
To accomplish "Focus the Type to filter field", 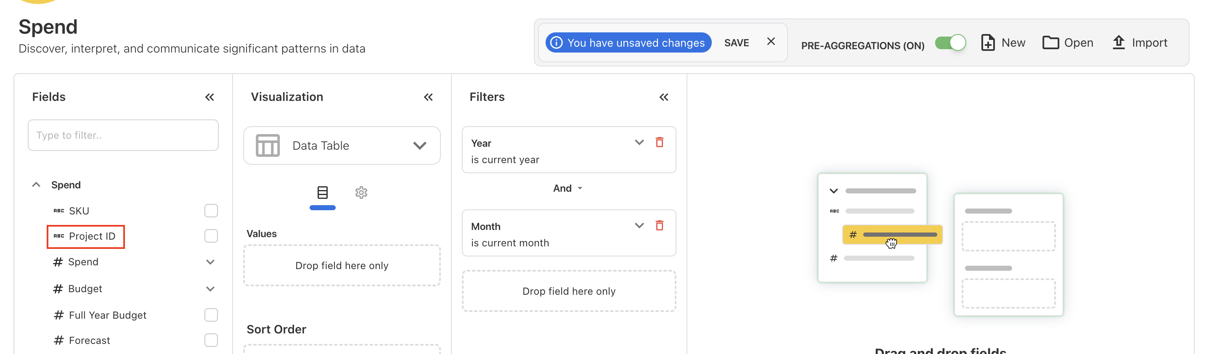I will tap(123, 135).
